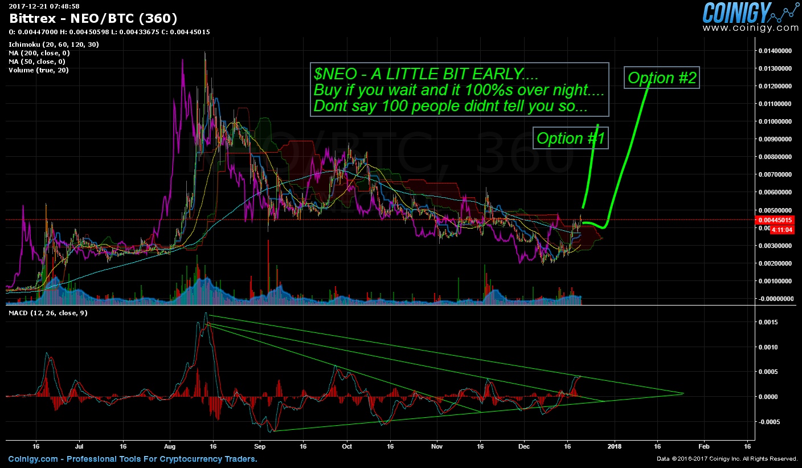The width and height of the screenshot is (802, 468).
Task: Open the www.coinigy.com link under the logo
Action: pyautogui.click(x=750, y=27)
